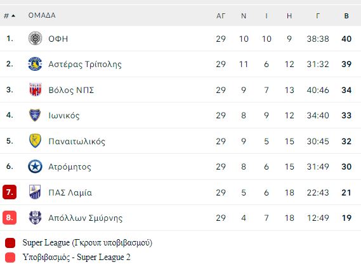Viewport: 361px width, 267px height.
Task: Click the light red position 8 badge
Action: (10, 218)
